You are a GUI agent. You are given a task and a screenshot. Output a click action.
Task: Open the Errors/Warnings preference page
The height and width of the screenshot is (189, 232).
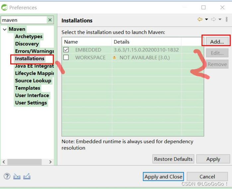coord(35,51)
